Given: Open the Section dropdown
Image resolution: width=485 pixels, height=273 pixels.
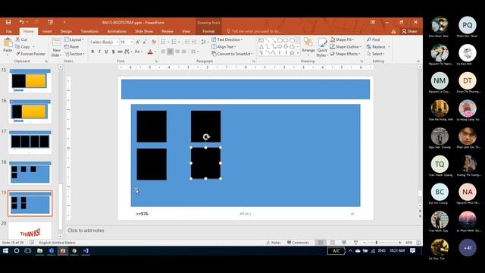Looking at the screenshot, I should click(x=74, y=54).
